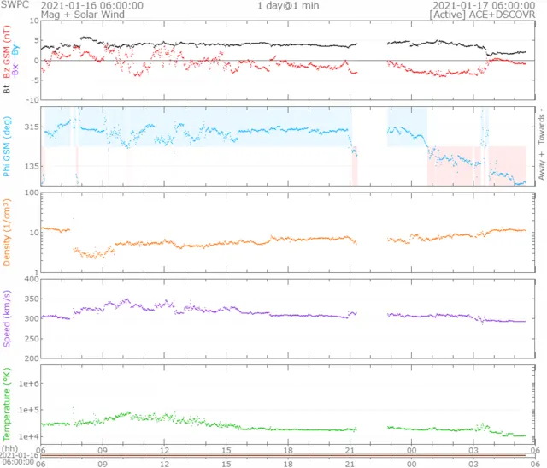Click the 'Away +' sector label
547x468 pixels.
[541, 165]
